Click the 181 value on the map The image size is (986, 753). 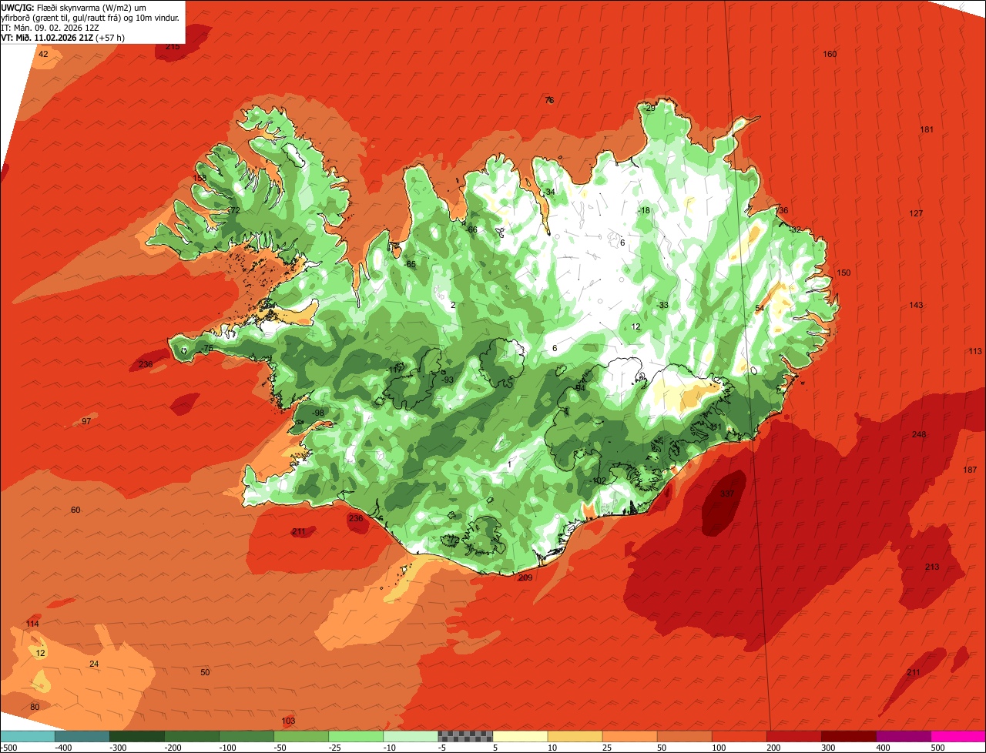927,129
